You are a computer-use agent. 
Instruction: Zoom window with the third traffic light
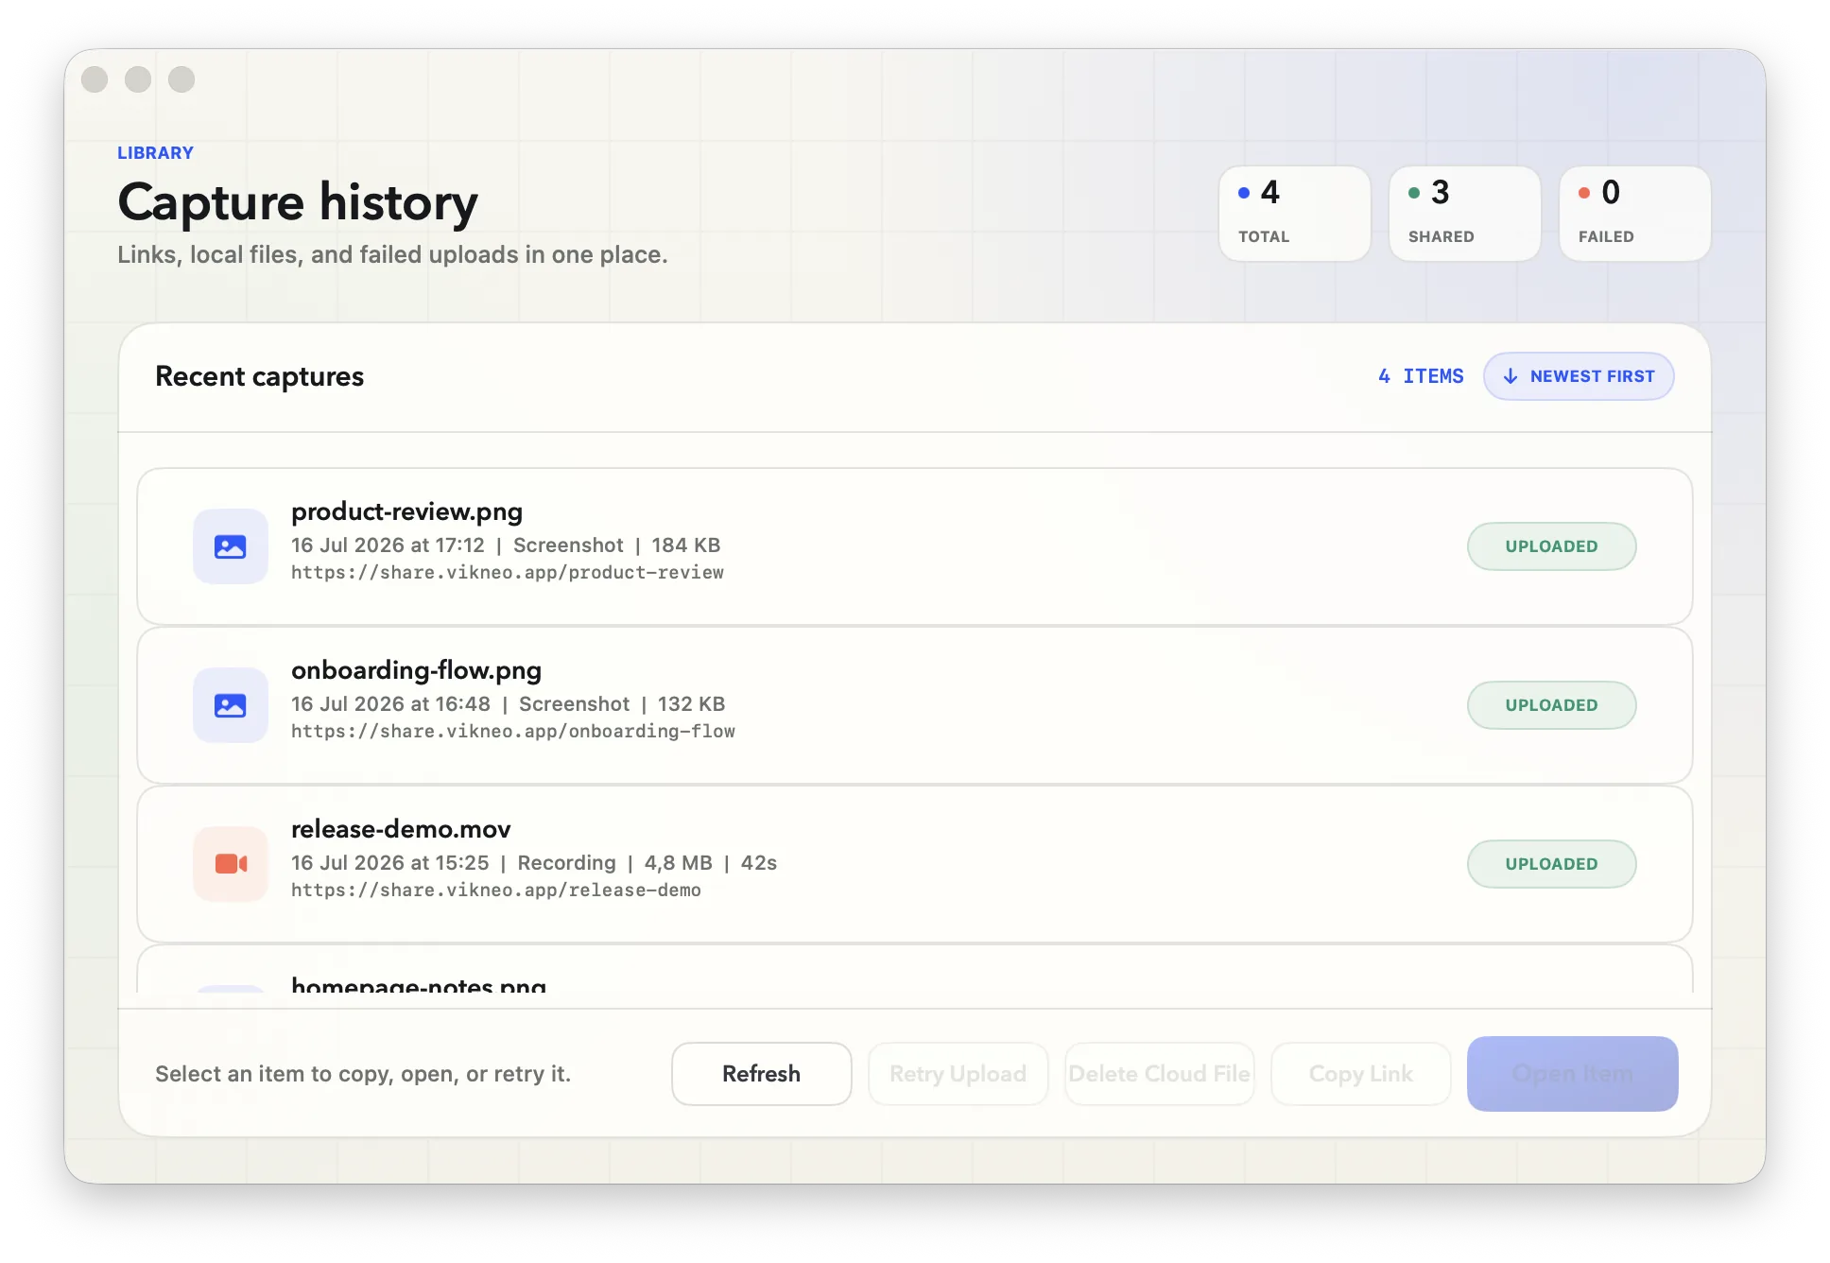coord(181,79)
